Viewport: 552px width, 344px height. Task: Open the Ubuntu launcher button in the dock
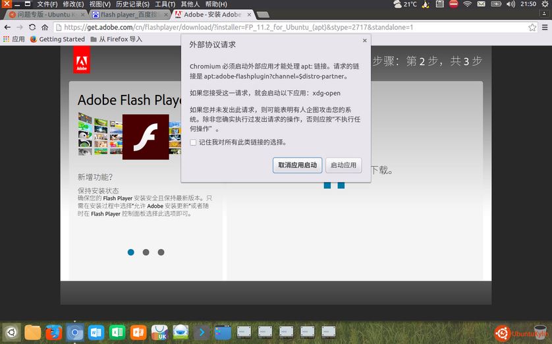click(x=12, y=332)
